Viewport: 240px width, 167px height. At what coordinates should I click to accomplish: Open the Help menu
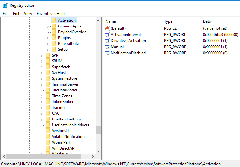(x=60, y=14)
